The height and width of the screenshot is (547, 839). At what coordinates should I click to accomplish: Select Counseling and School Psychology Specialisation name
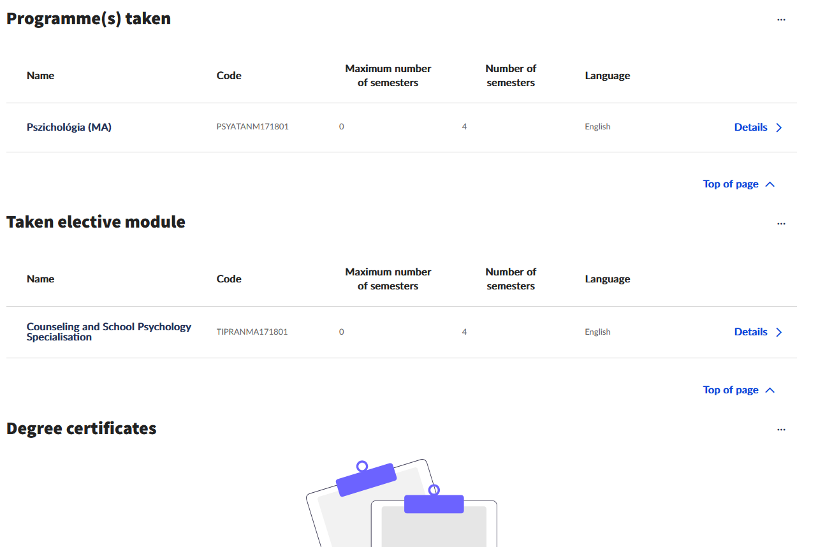click(108, 332)
